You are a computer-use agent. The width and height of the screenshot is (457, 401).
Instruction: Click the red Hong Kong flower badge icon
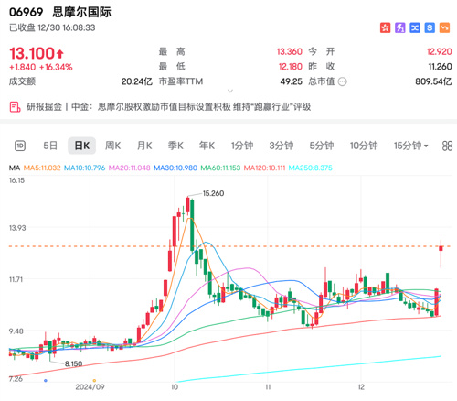pos(385,27)
